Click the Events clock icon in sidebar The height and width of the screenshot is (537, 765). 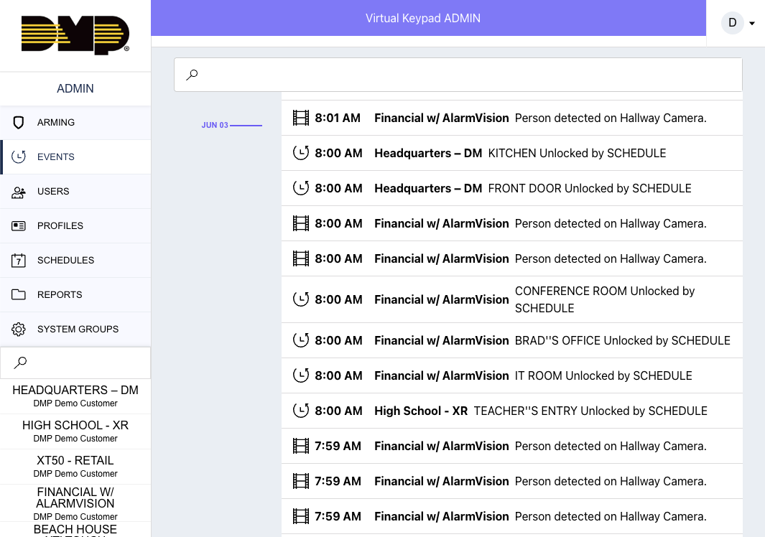(x=19, y=157)
